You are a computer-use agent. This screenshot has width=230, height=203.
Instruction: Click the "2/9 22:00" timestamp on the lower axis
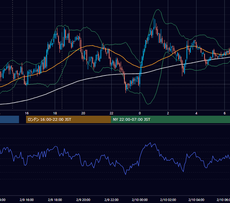point(112,200)
